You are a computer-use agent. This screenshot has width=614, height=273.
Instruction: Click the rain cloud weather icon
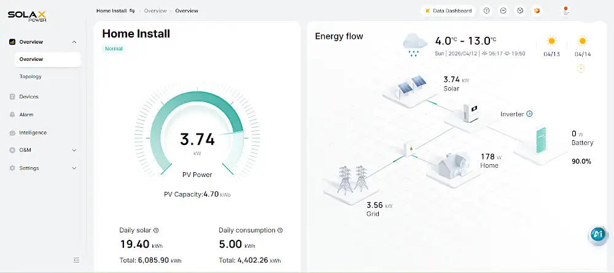[415, 45]
